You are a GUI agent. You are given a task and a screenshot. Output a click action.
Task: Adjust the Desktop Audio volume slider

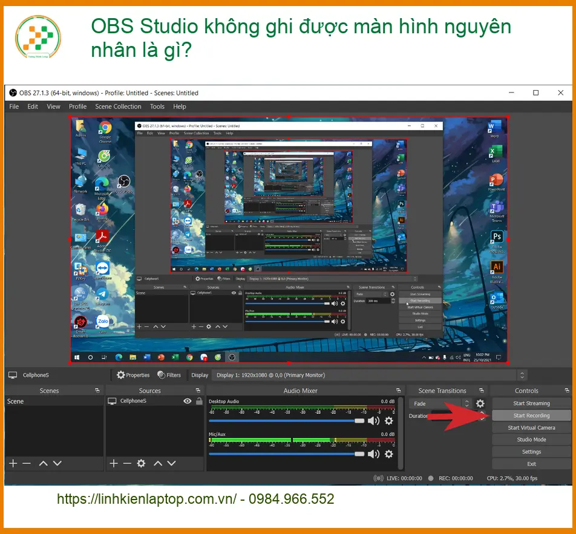pos(287,421)
